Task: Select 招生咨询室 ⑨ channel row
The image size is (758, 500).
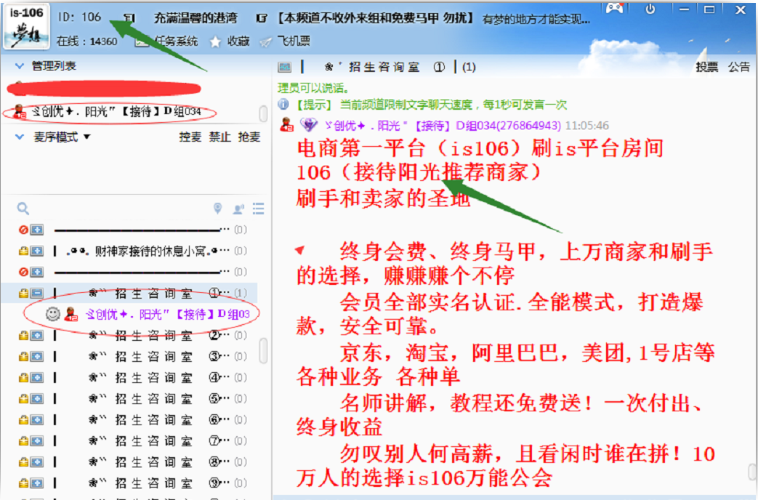Action: (x=129, y=483)
